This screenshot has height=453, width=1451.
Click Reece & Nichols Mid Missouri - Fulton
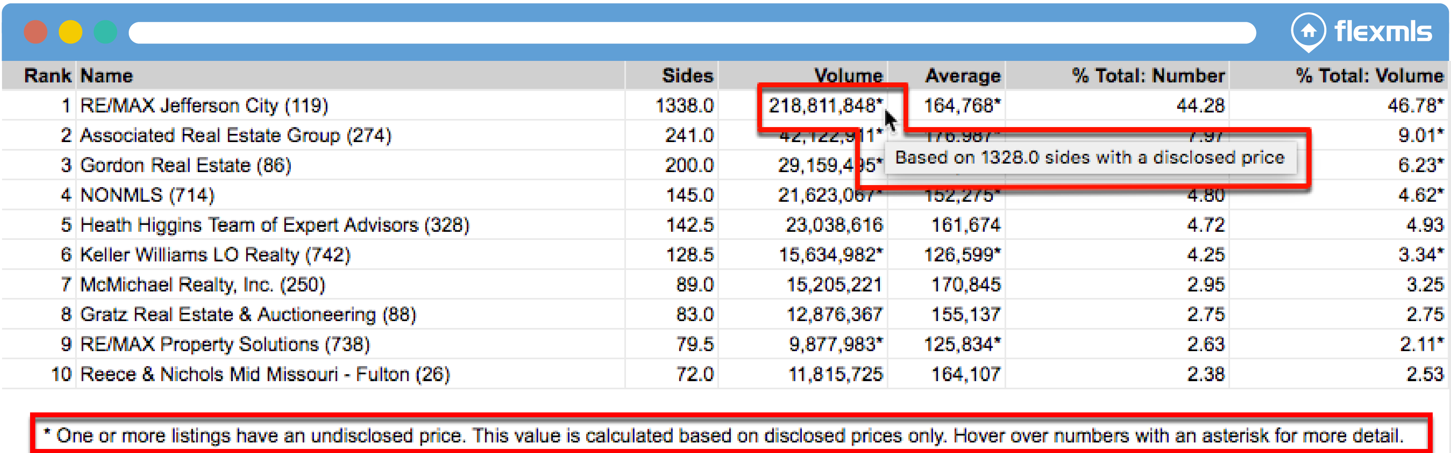[265, 374]
